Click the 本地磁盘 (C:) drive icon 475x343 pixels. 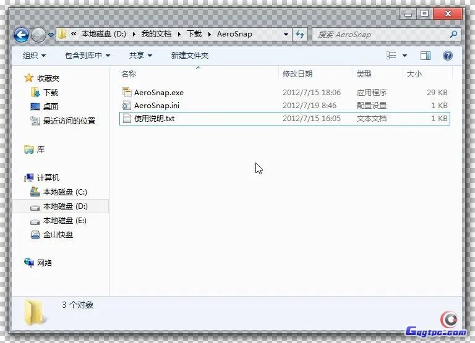35,192
